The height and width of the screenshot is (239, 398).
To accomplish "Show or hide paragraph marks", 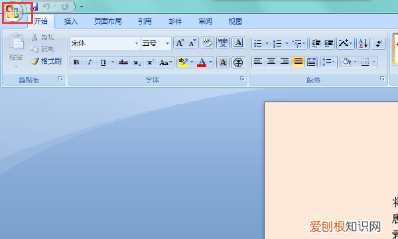I will tap(379, 43).
